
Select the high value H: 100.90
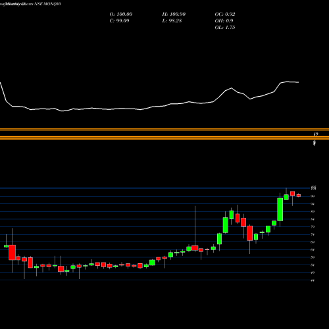point(174,14)
